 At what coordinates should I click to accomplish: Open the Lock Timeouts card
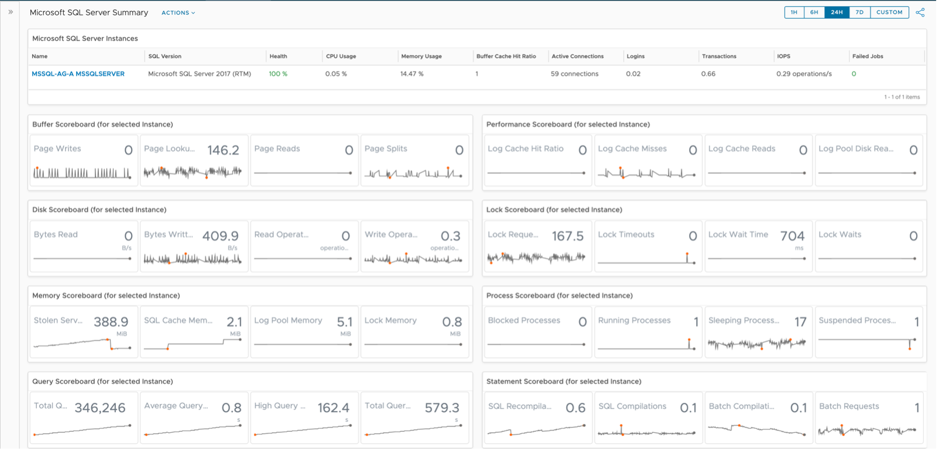[x=649, y=247]
